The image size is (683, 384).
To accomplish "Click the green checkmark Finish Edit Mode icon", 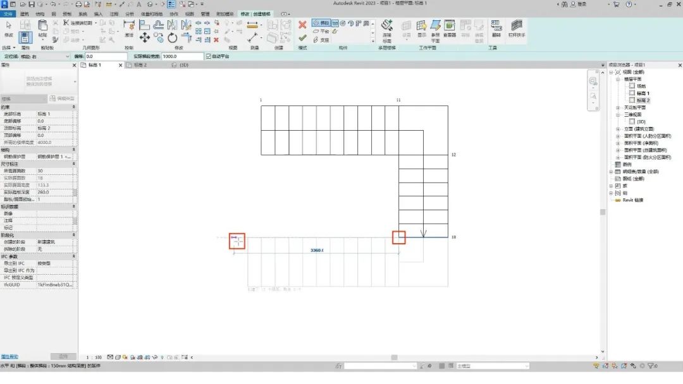I will coord(302,38).
